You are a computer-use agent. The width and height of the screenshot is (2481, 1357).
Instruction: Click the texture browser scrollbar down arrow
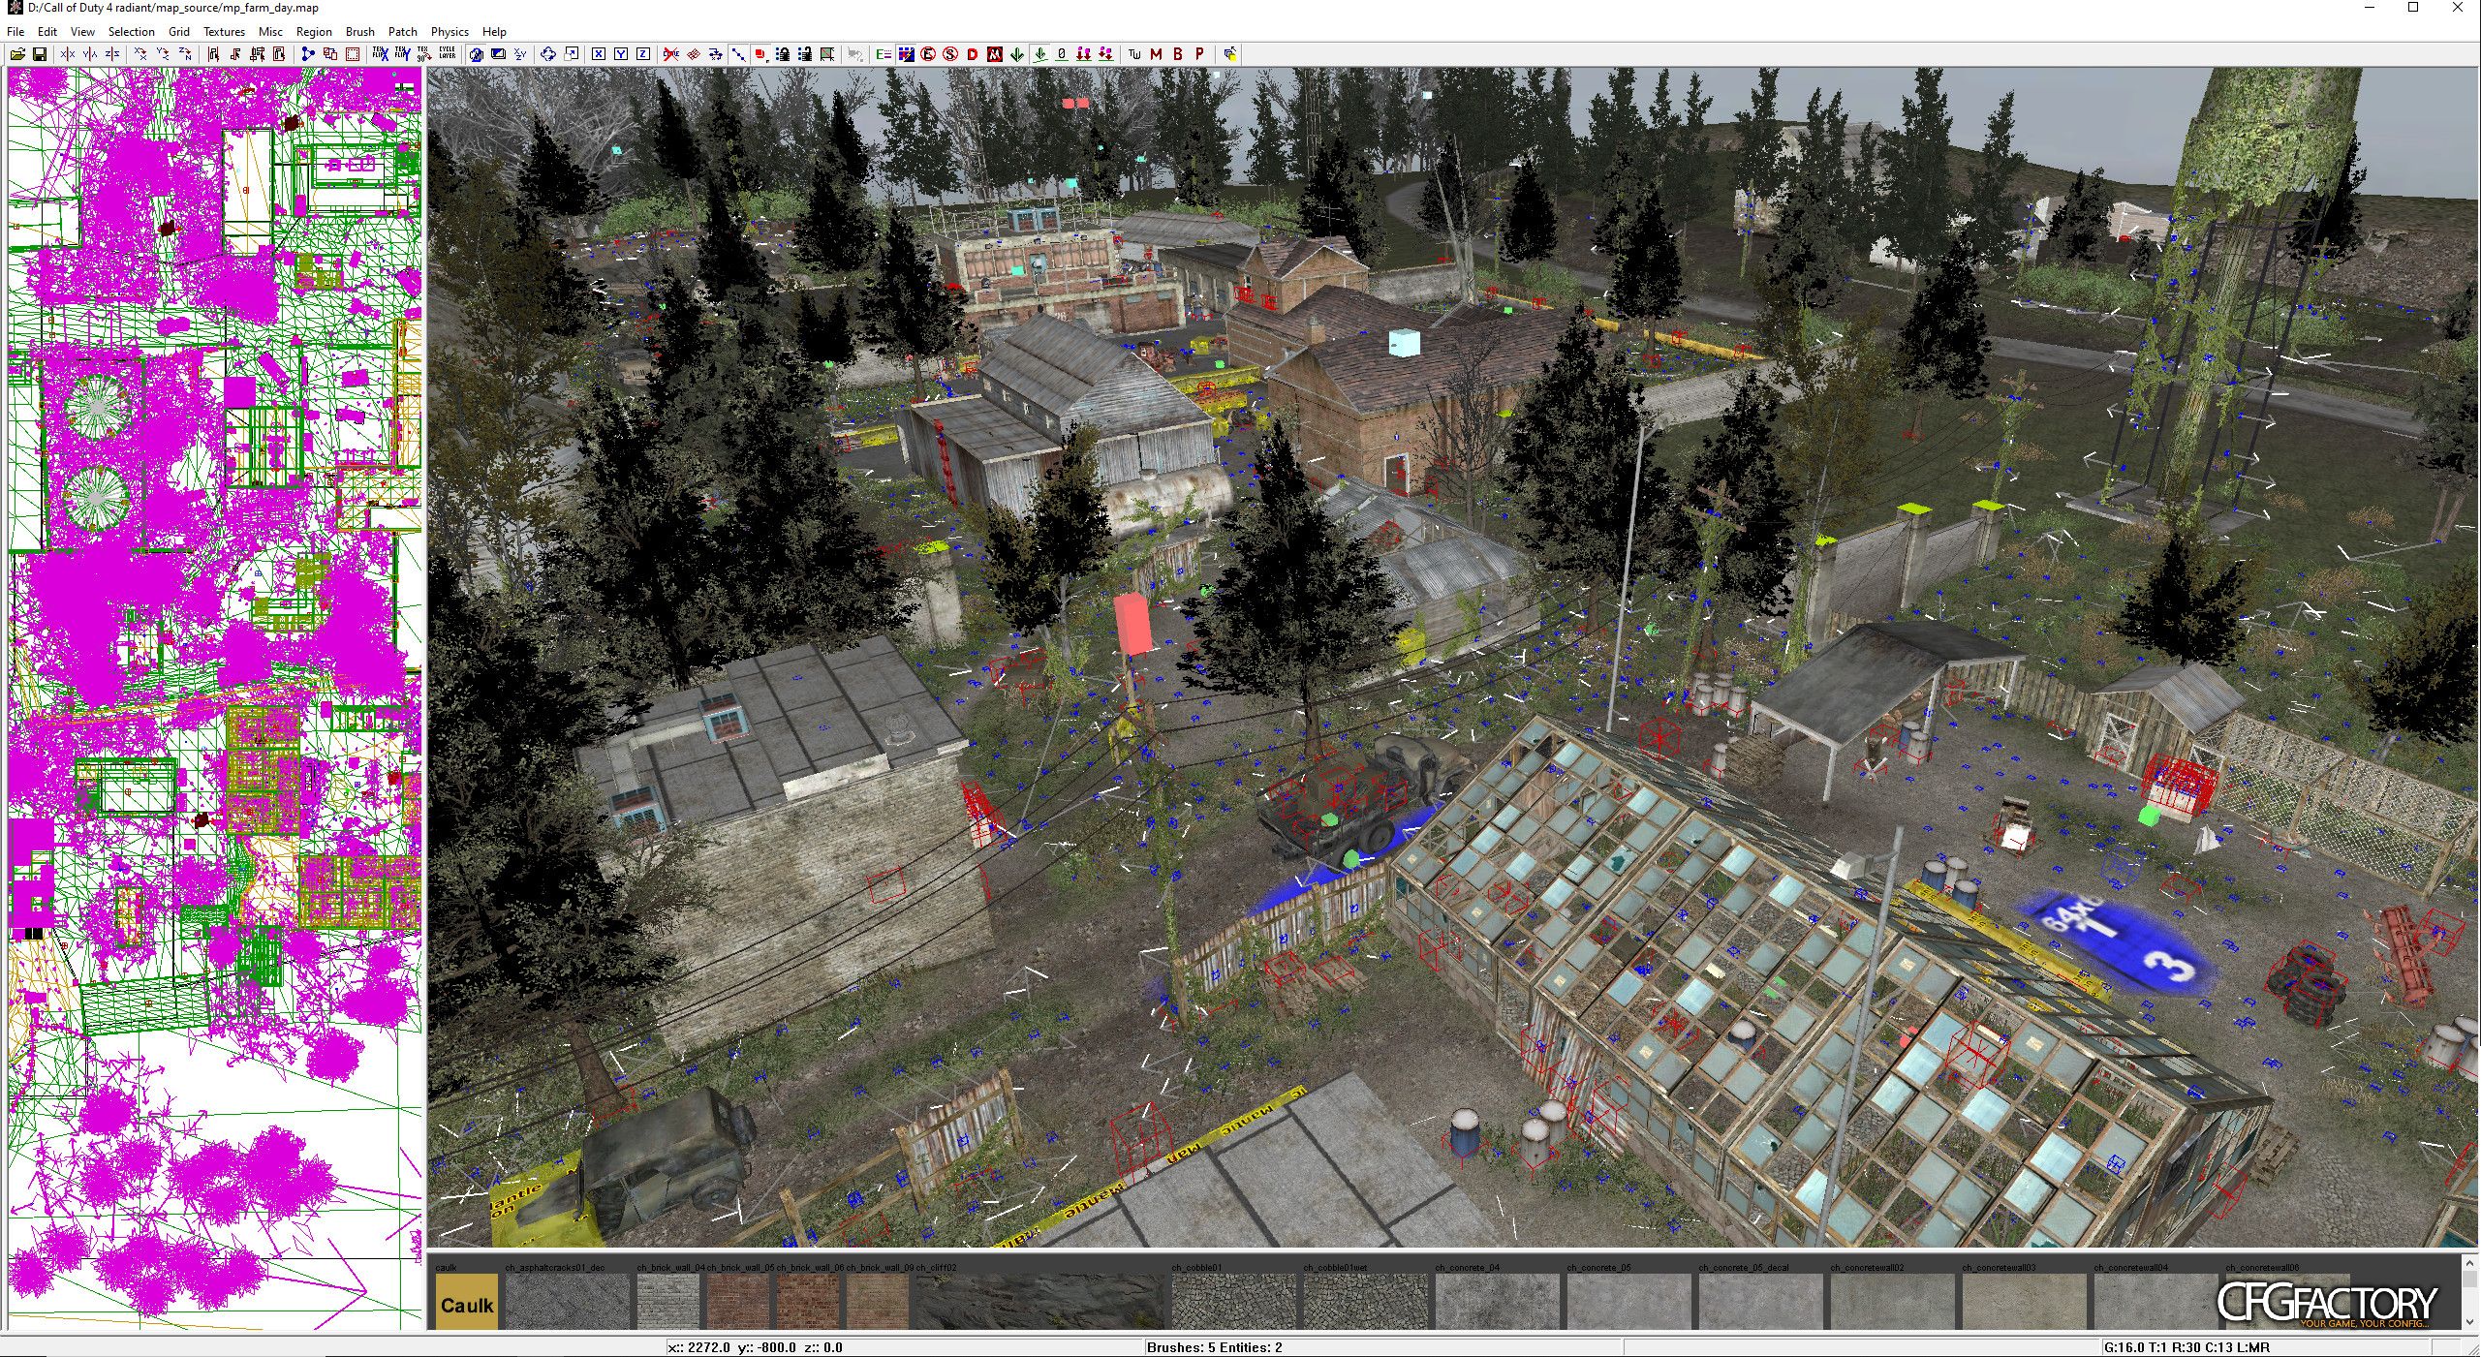click(2470, 1321)
